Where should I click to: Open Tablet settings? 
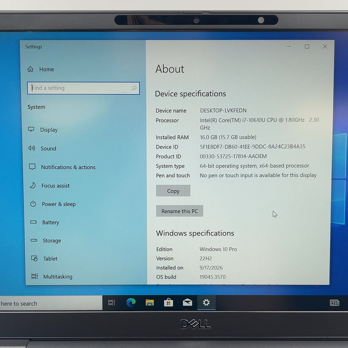tap(44, 258)
